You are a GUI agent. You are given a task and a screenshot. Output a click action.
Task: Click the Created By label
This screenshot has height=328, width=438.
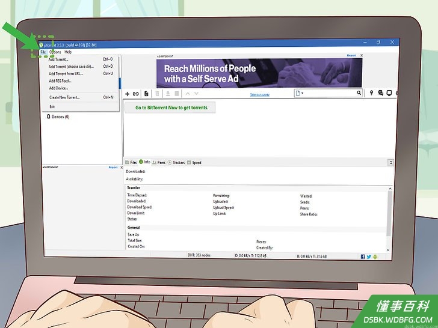pyautogui.click(x=265, y=248)
